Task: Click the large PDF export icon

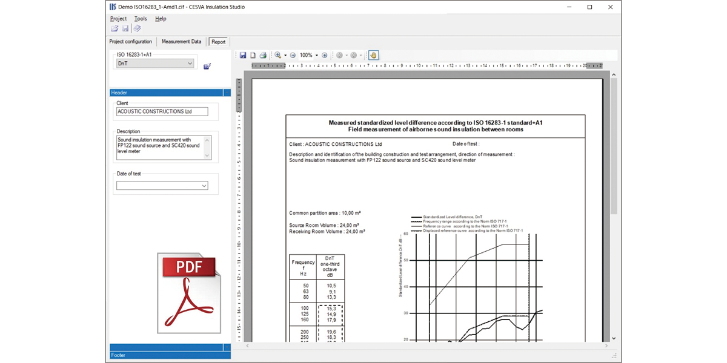Action: 189,293
